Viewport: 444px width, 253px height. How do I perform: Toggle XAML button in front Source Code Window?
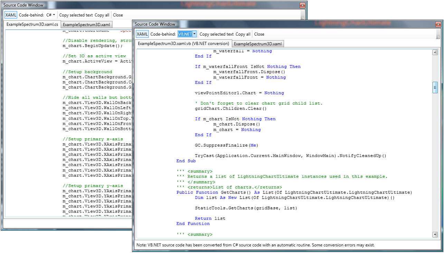[142, 34]
